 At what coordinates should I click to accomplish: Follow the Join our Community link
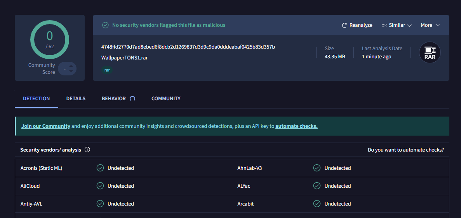point(46,126)
